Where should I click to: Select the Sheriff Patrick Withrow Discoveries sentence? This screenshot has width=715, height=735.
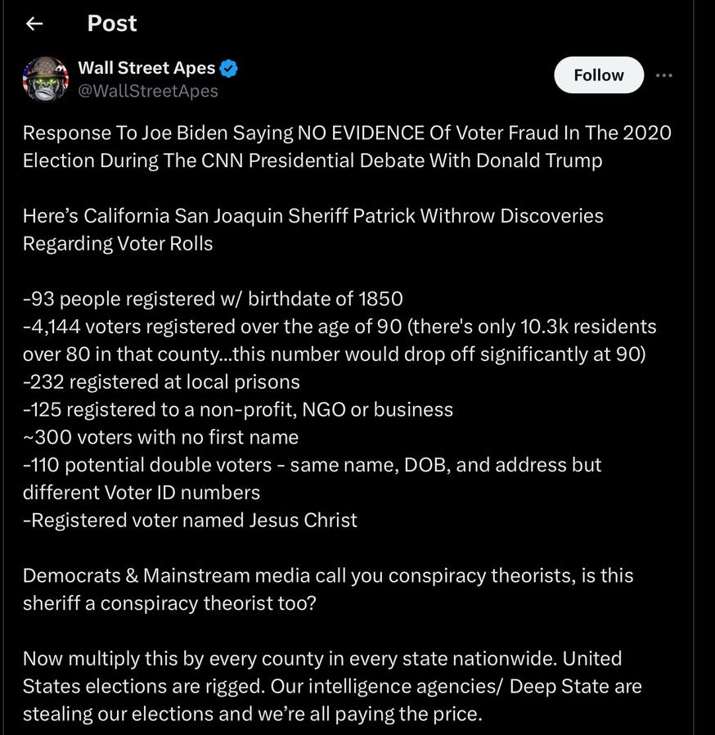(313, 229)
